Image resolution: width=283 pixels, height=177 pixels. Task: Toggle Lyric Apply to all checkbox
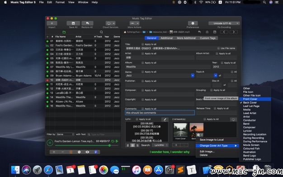(137, 119)
